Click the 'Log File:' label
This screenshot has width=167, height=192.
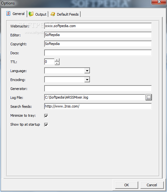pyautogui.click(x=17, y=98)
